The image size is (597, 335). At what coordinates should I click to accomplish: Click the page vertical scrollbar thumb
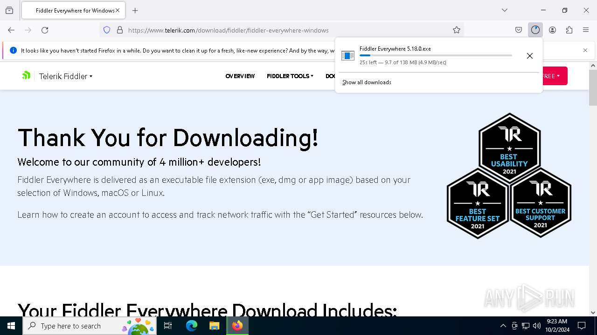click(x=593, y=87)
